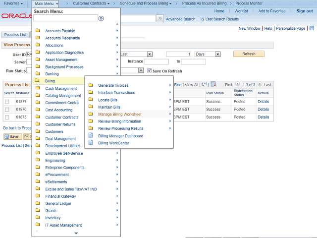
Task: Click the show previous row arrow icon
Action: (238, 85)
